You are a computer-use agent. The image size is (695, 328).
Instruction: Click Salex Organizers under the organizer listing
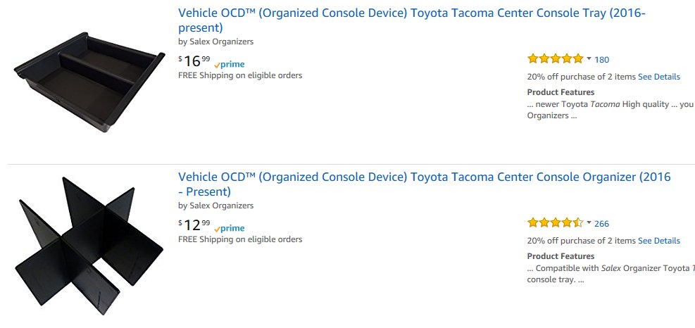[222, 206]
